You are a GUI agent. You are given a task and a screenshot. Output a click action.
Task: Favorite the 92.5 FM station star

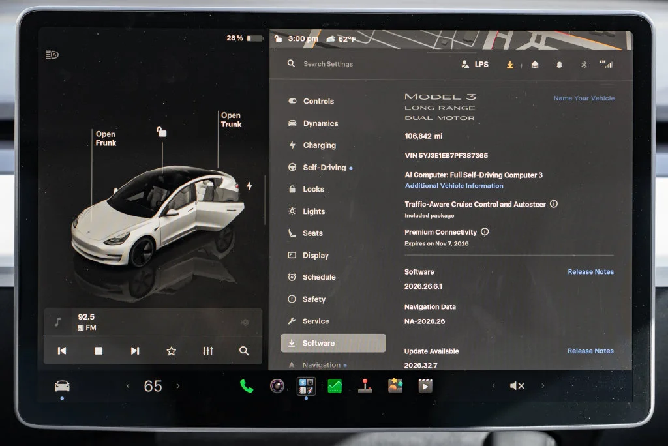[x=172, y=351]
